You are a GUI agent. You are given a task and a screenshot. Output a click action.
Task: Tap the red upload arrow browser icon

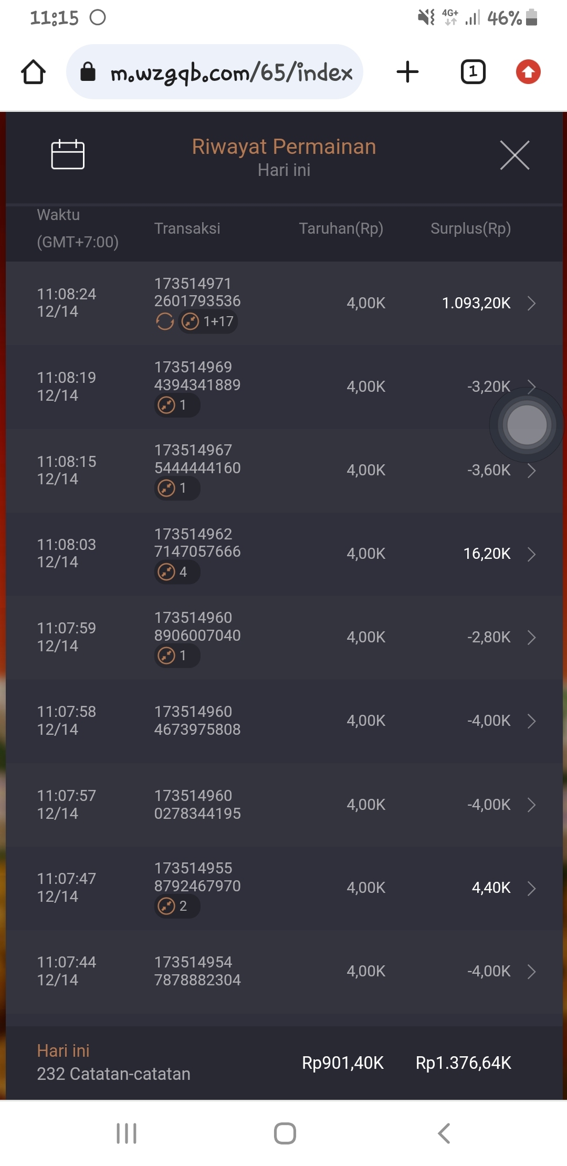point(528,72)
